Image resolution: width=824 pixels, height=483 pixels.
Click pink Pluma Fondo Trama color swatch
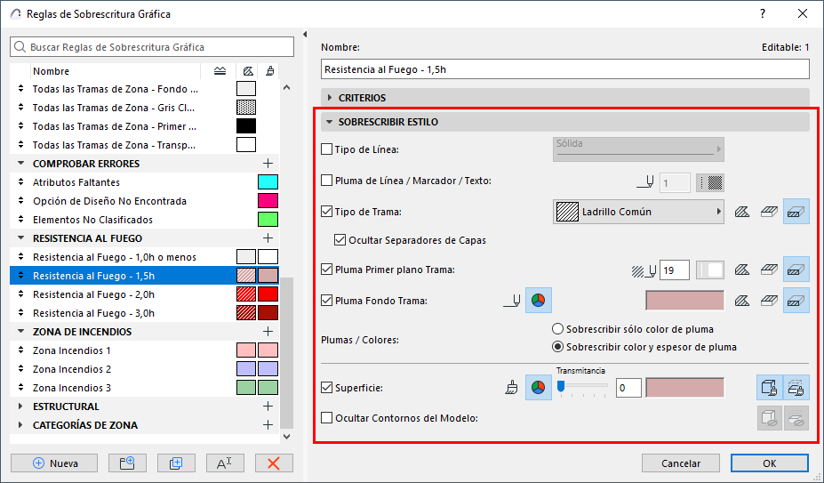point(684,301)
